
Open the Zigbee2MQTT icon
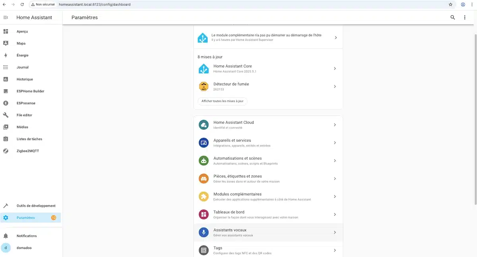[6, 151]
